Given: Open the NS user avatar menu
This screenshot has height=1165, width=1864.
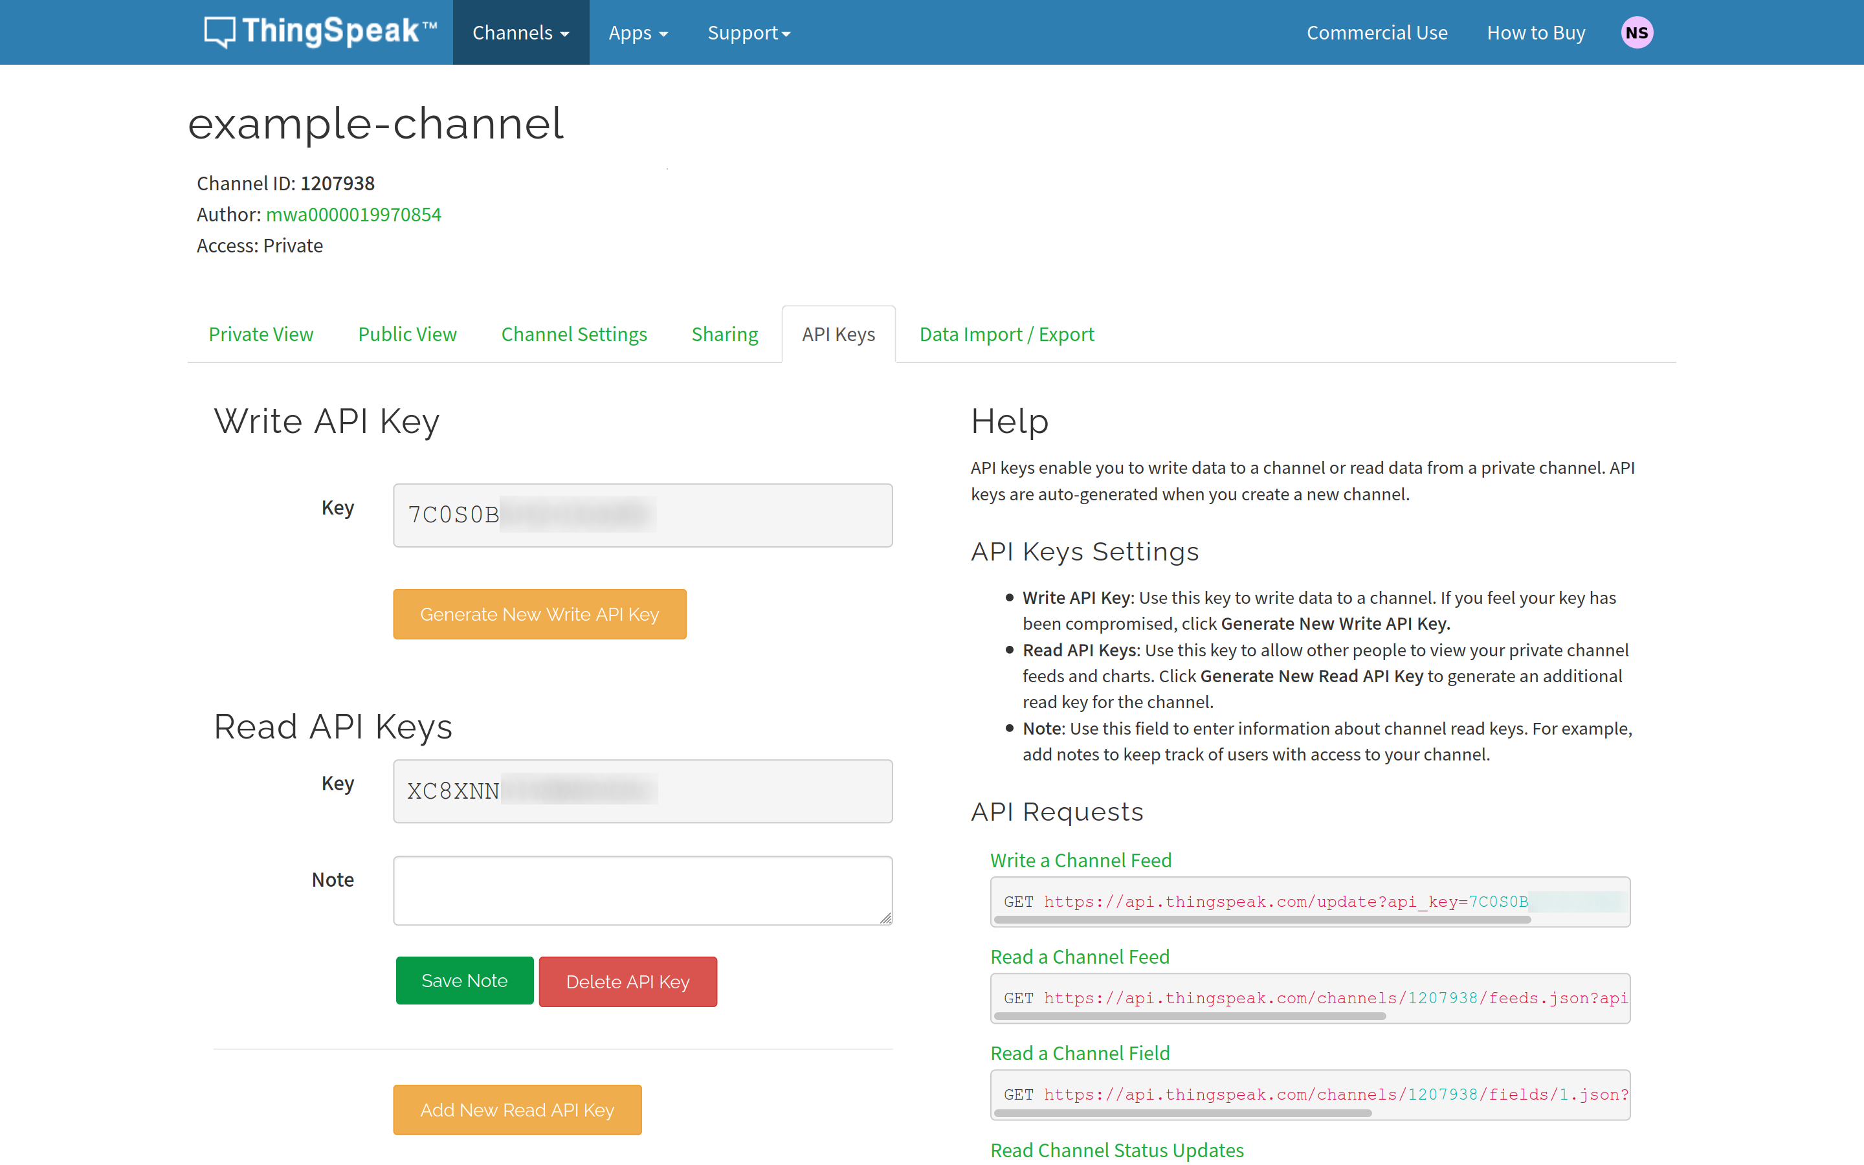Looking at the screenshot, I should [1636, 32].
